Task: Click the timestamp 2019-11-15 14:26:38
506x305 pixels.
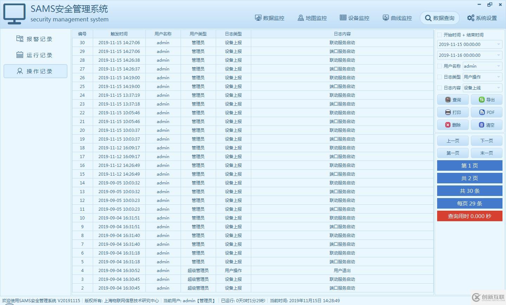Action: 119,60
